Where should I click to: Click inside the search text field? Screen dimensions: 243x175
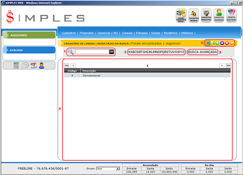(x=92, y=52)
